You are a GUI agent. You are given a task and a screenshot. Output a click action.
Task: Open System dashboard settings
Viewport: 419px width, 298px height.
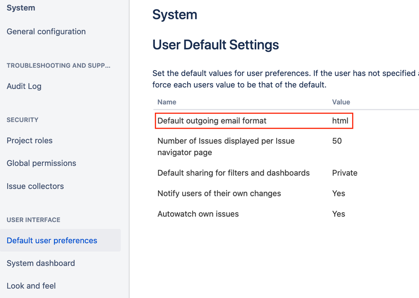coord(41,263)
